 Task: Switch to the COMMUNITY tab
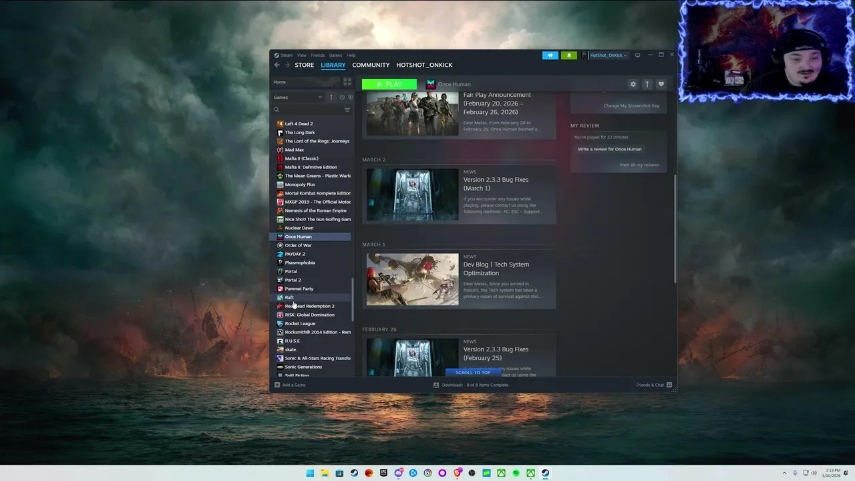coord(371,65)
